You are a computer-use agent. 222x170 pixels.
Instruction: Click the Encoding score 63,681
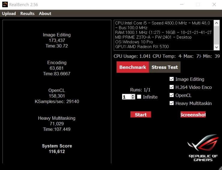(56, 68)
